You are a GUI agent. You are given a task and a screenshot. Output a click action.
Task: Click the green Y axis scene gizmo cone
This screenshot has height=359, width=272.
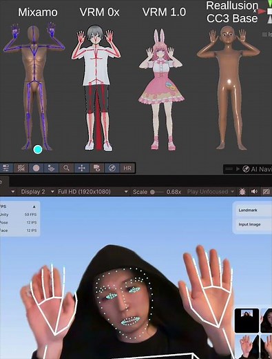pos(270,3)
